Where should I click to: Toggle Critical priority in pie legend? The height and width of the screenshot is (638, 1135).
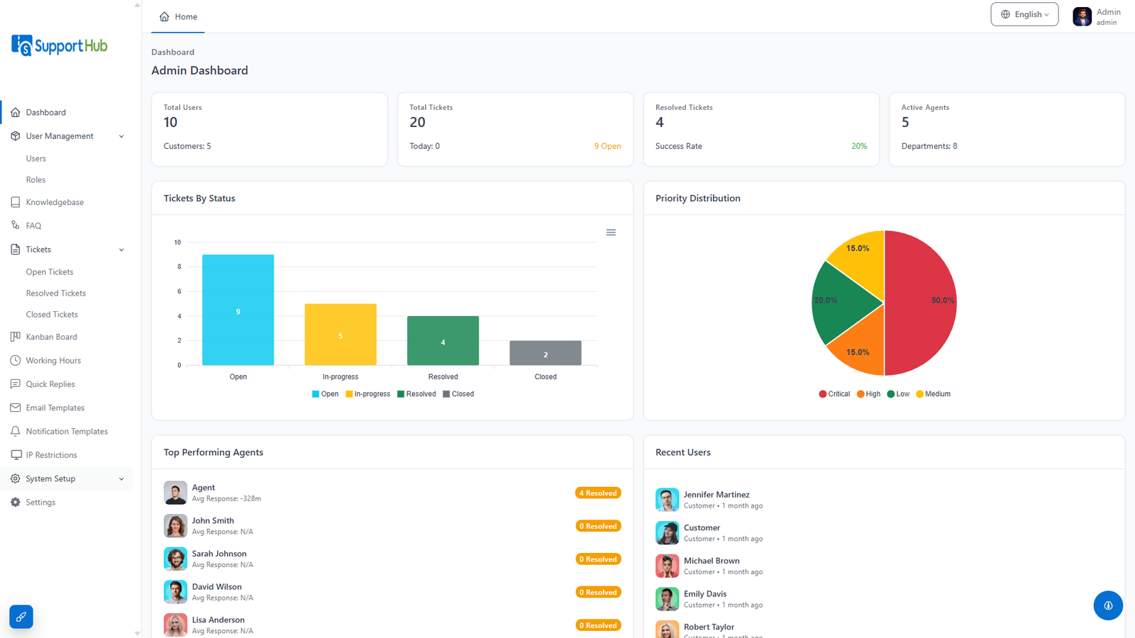(x=834, y=394)
